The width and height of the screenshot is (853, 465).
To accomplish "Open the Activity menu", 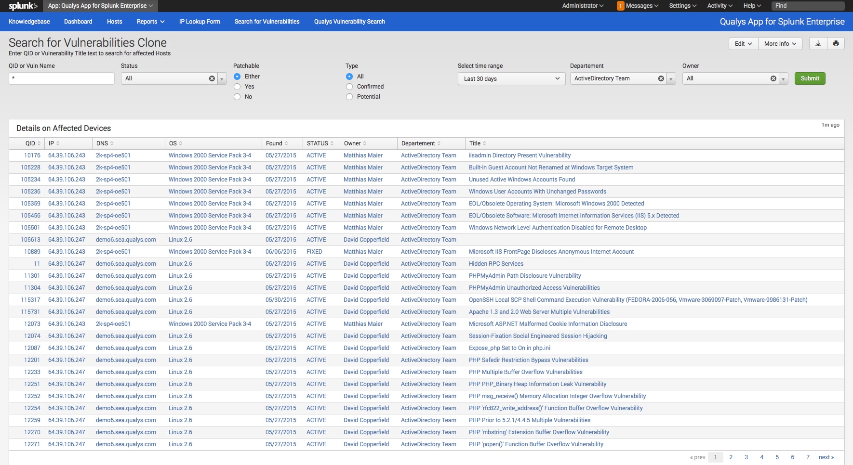I will (x=720, y=6).
